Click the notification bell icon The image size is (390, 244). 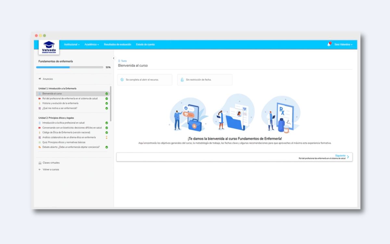(329, 44)
